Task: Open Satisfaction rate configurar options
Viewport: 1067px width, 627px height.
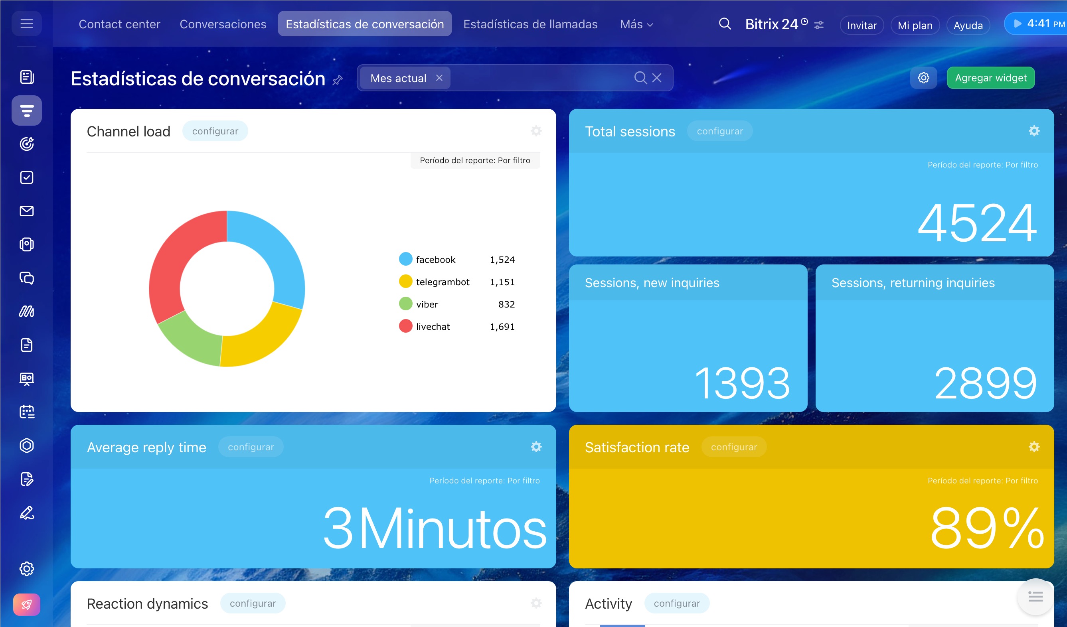Action: click(x=733, y=447)
